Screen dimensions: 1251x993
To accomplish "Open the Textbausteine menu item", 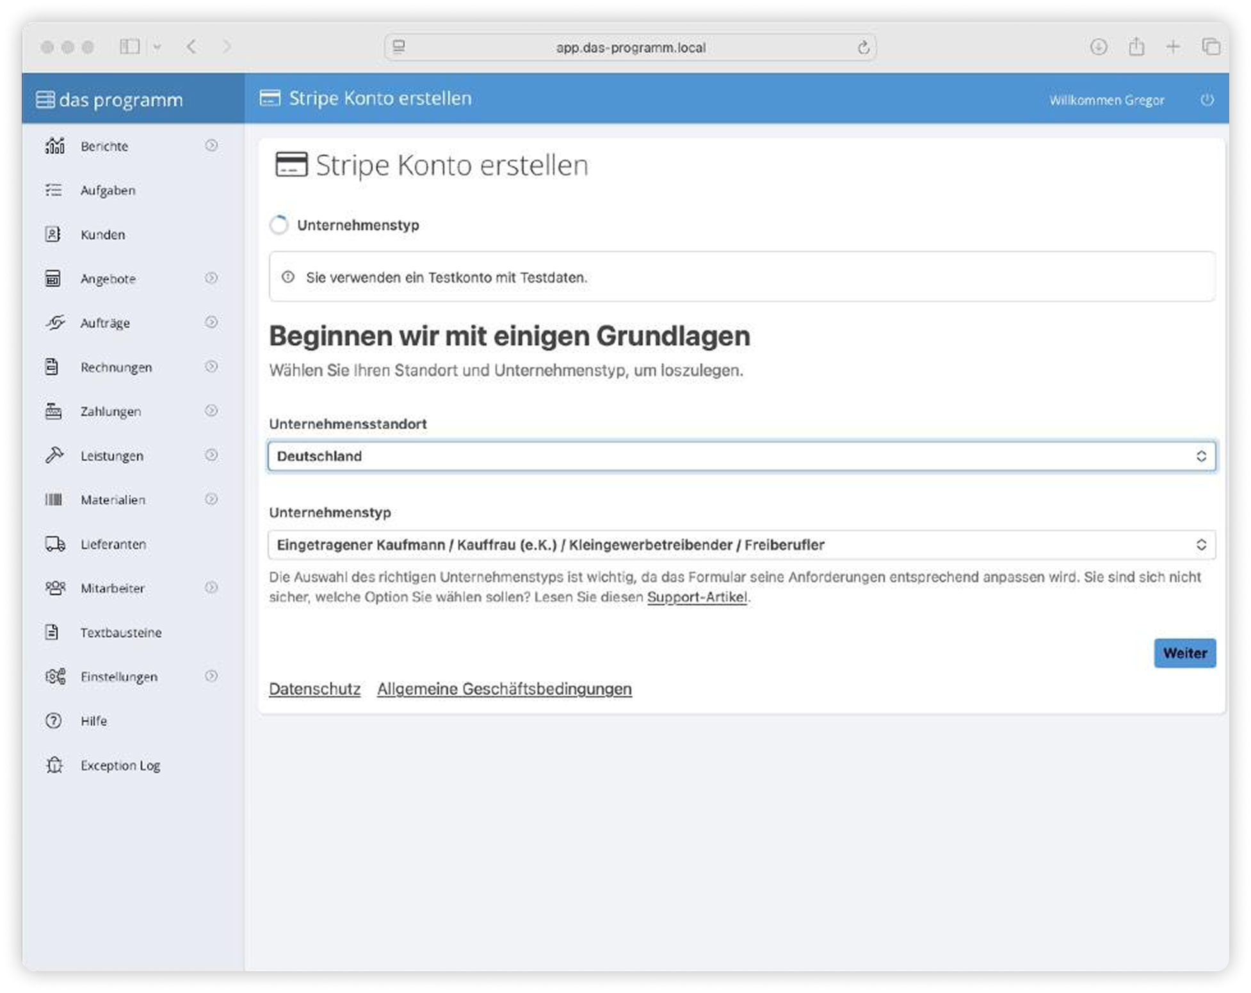I will pyautogui.click(x=120, y=632).
